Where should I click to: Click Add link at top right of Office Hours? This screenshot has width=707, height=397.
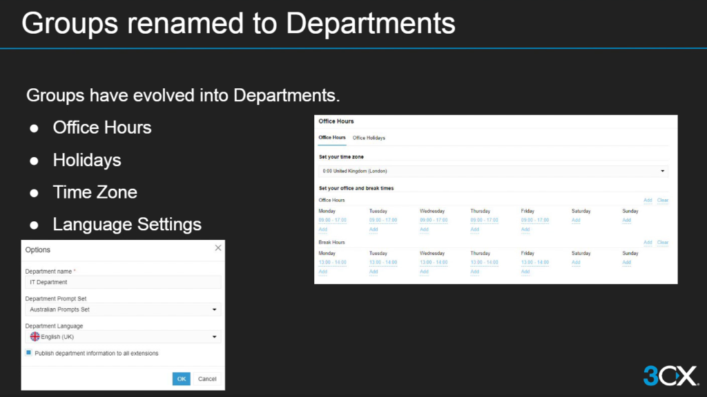648,201
